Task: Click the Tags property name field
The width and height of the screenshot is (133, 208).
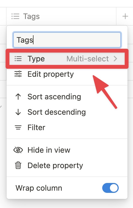Action: pos(67,40)
